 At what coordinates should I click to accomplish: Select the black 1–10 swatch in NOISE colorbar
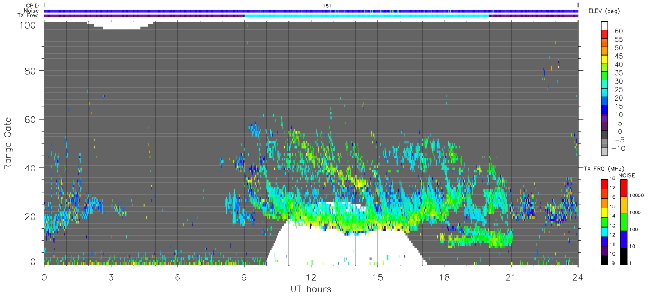point(624,255)
